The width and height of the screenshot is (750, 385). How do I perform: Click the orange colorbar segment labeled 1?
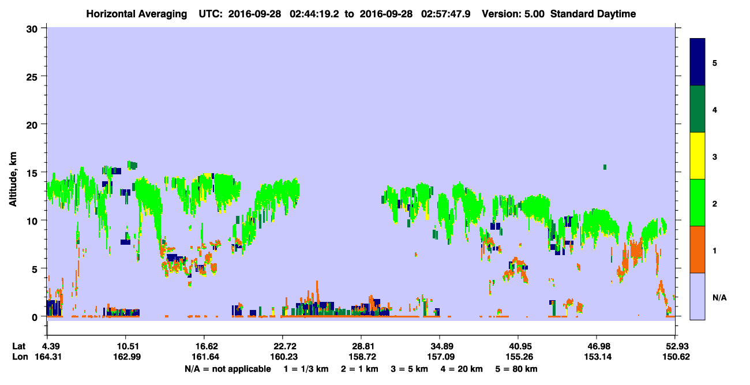(697, 249)
